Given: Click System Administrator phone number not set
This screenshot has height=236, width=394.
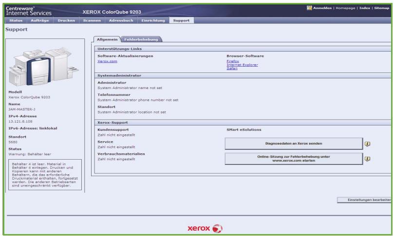Looking at the screenshot, I should (138, 100).
